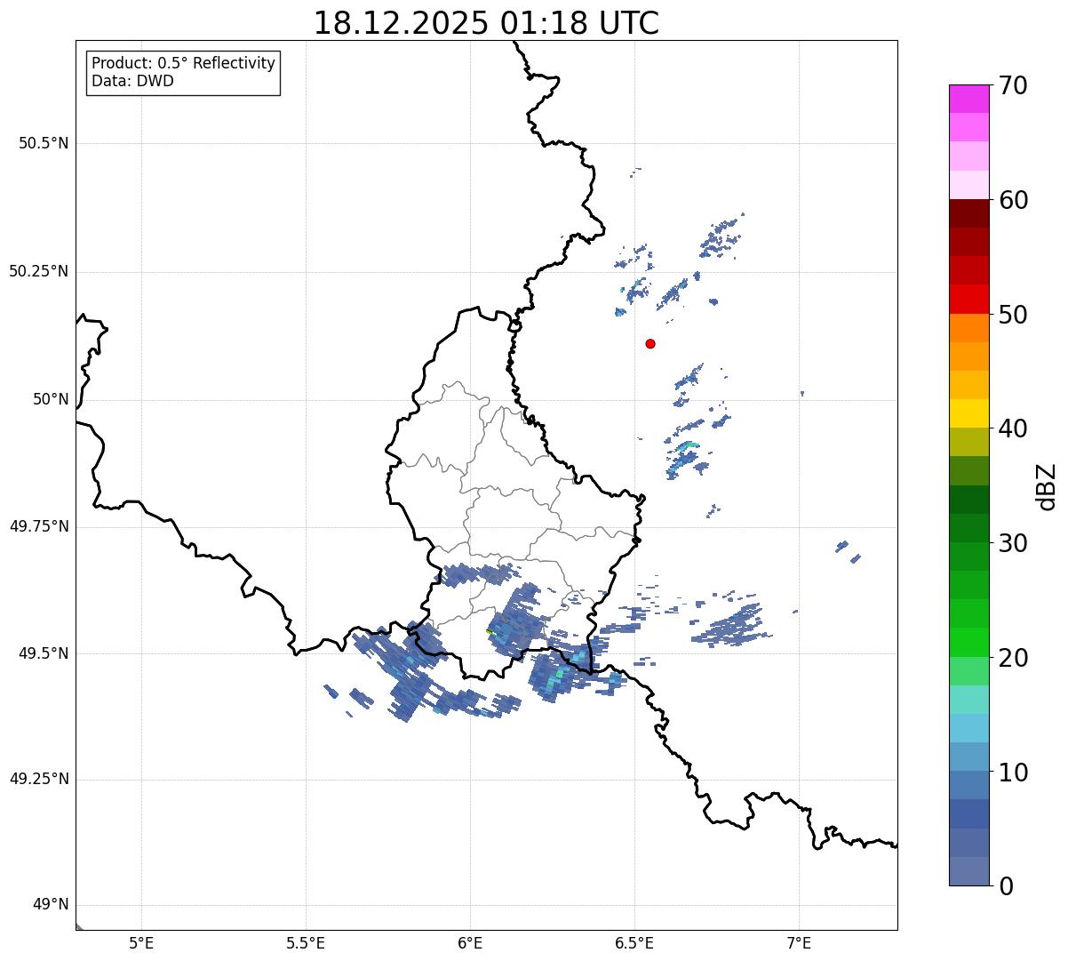Click the bright green swatch just above 20 dBZ
This screenshot has width=1068, height=961.
tap(968, 642)
